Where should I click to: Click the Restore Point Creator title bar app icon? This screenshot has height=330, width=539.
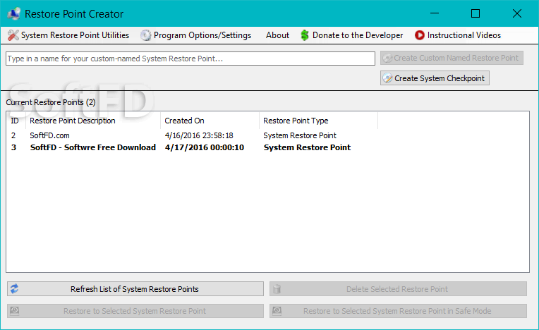tap(13, 13)
